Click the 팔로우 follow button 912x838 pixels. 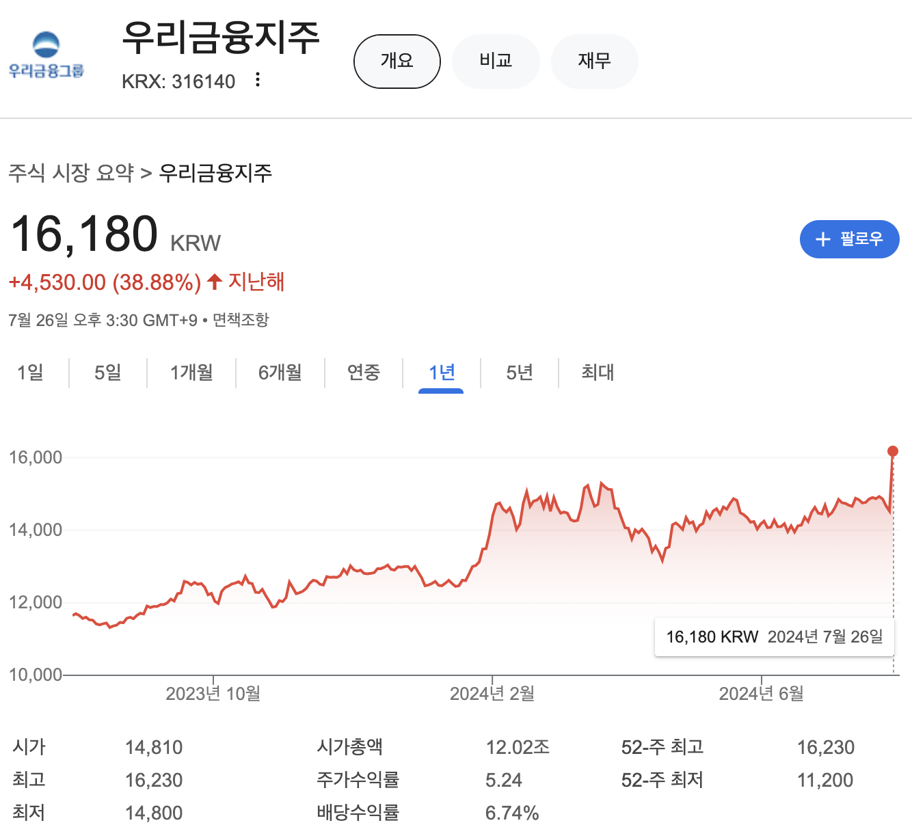coord(849,239)
